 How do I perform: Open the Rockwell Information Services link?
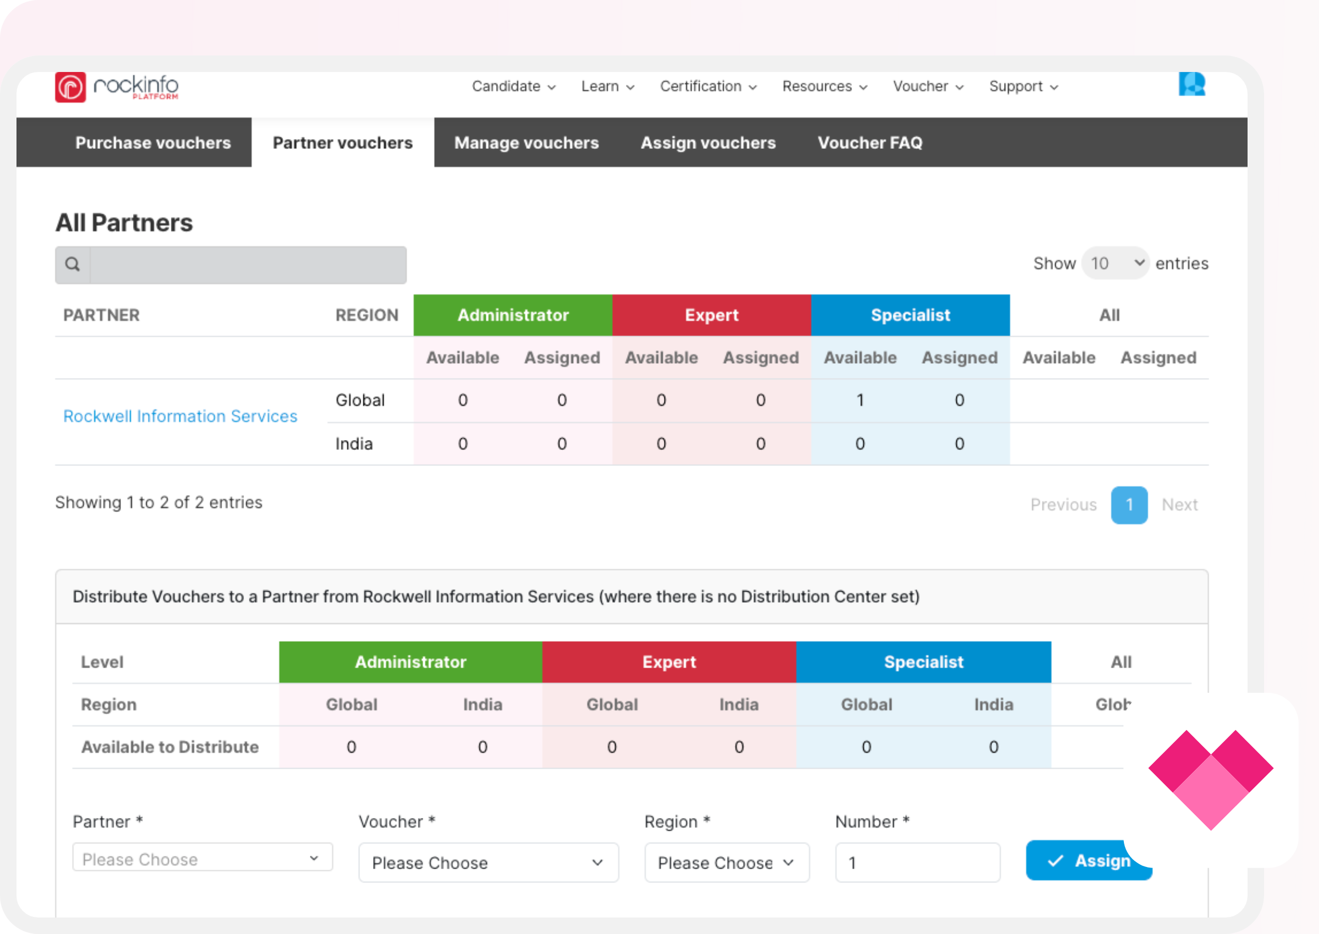click(180, 416)
